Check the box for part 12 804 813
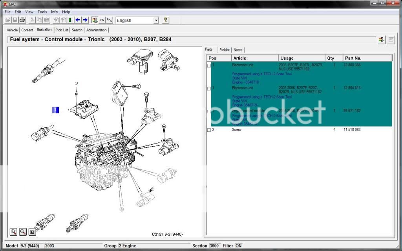 (209, 89)
